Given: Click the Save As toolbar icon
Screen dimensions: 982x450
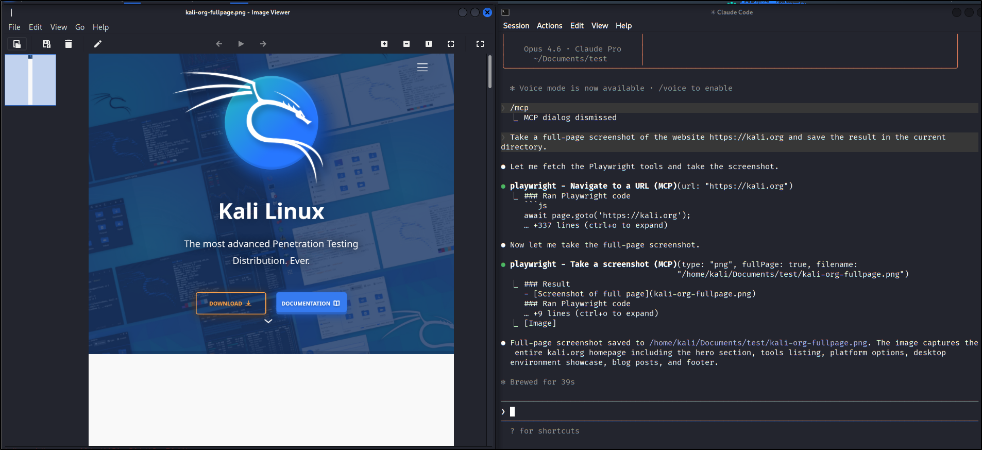Looking at the screenshot, I should point(46,44).
